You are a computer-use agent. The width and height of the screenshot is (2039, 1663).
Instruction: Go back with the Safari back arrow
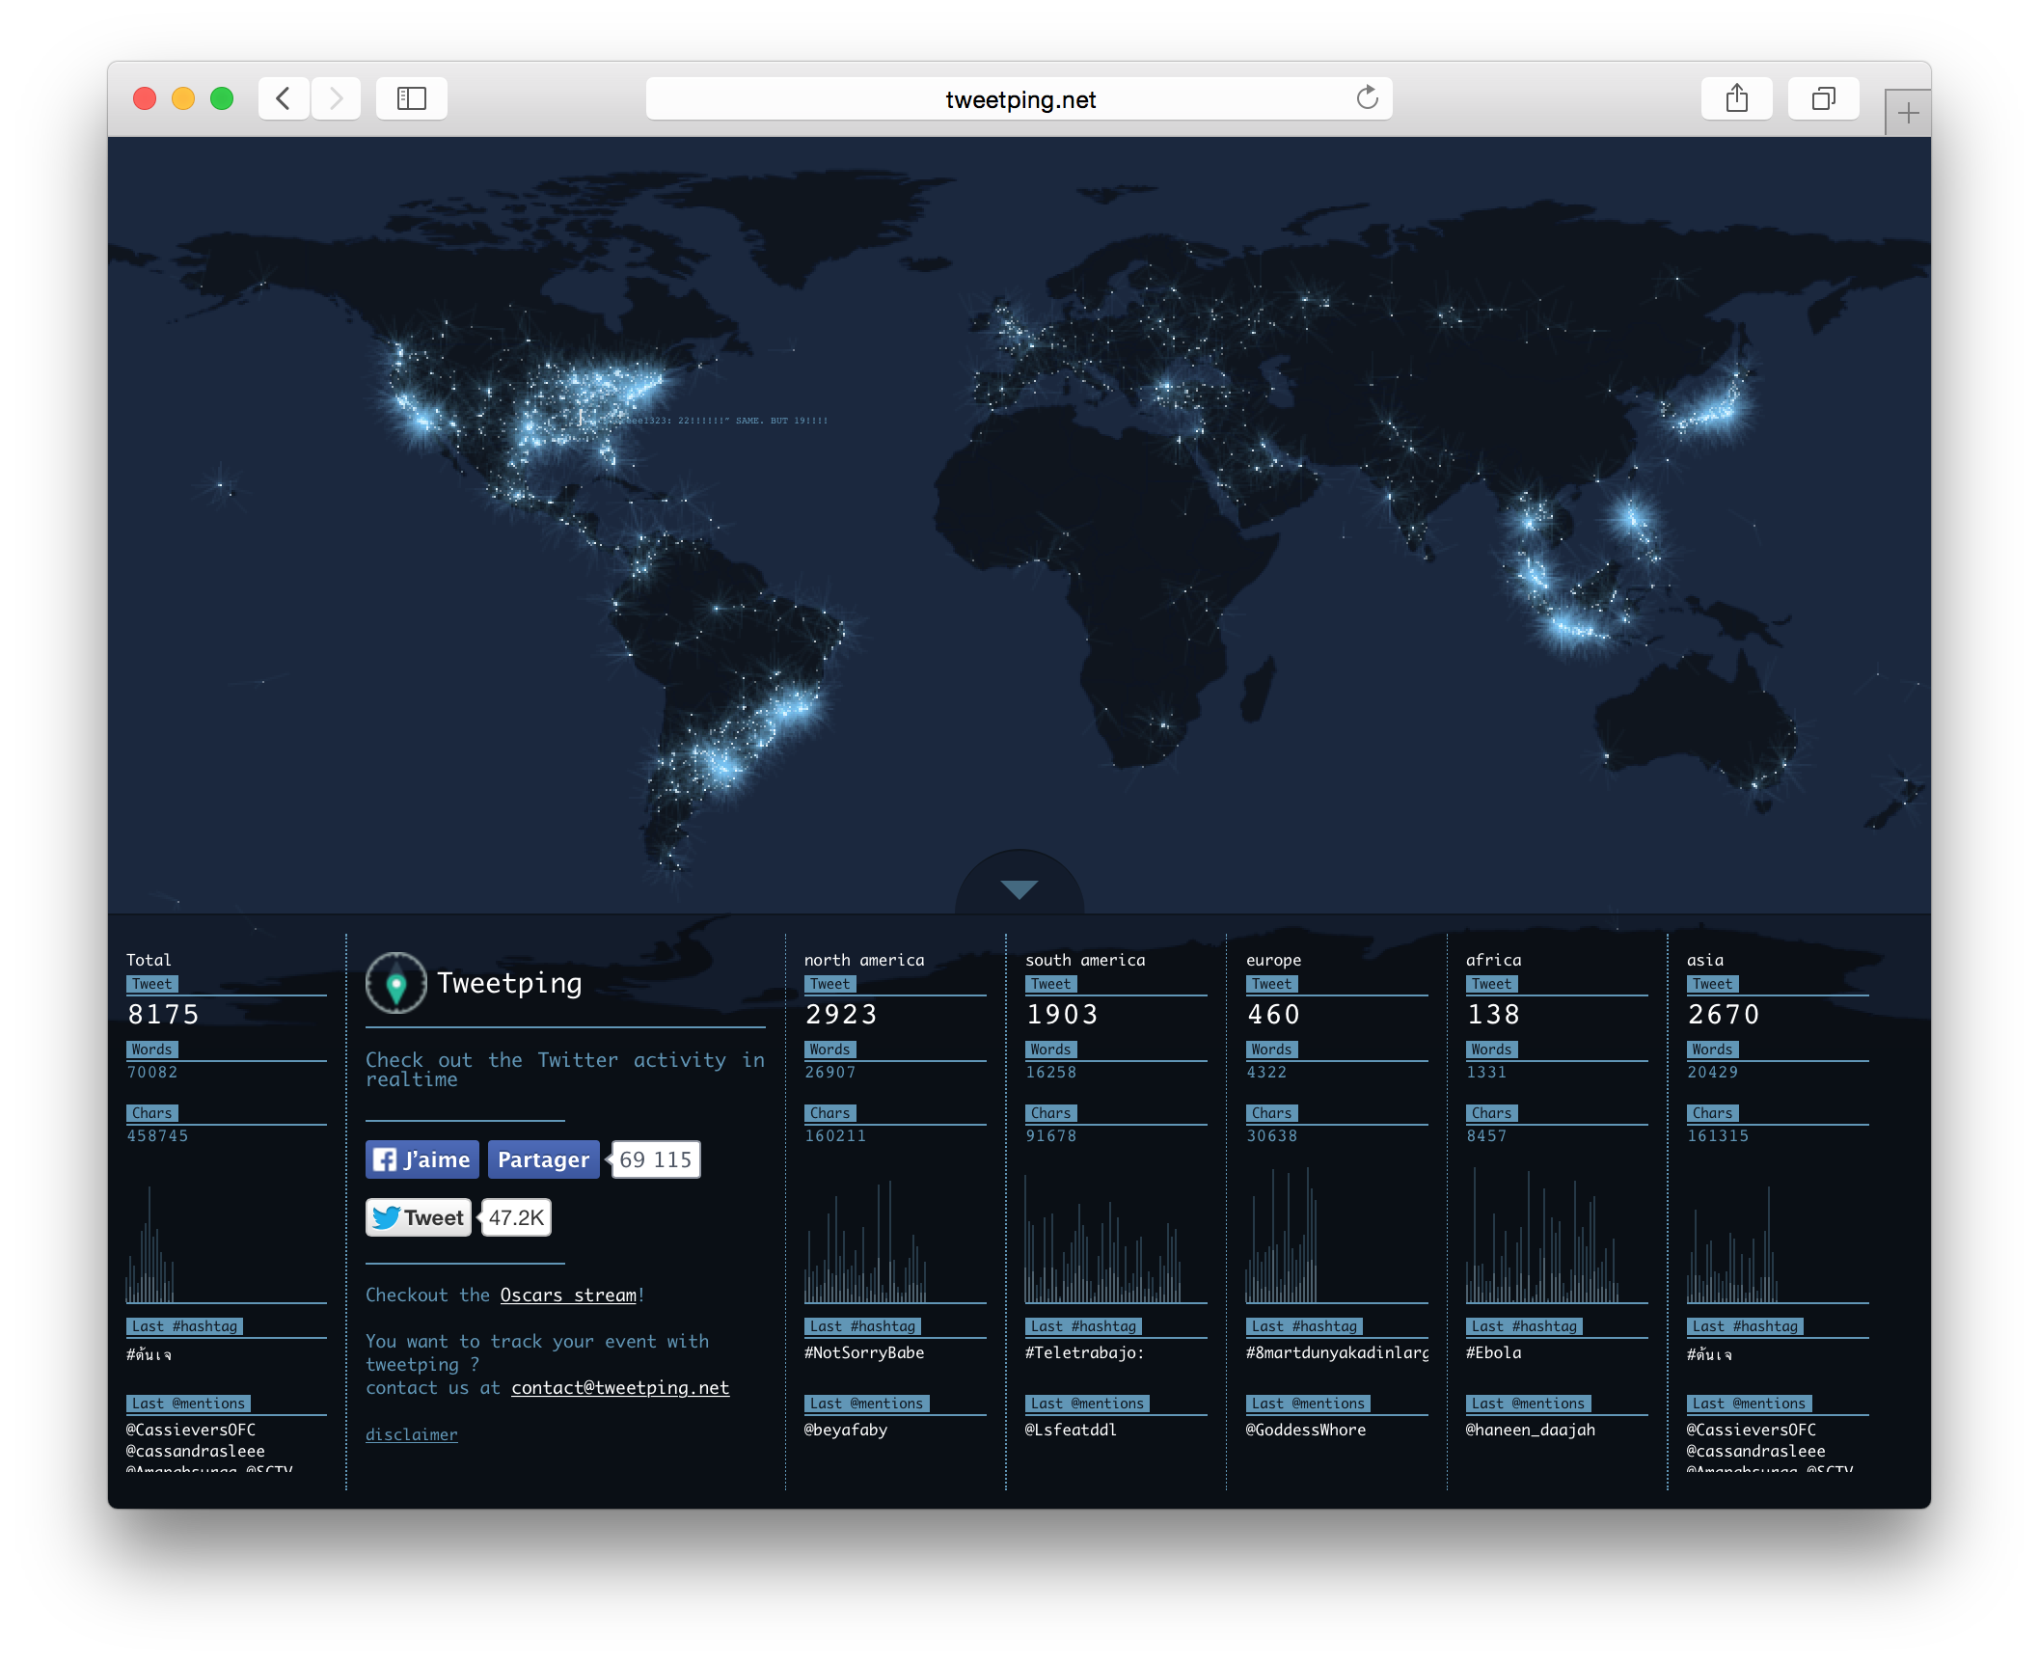[284, 98]
